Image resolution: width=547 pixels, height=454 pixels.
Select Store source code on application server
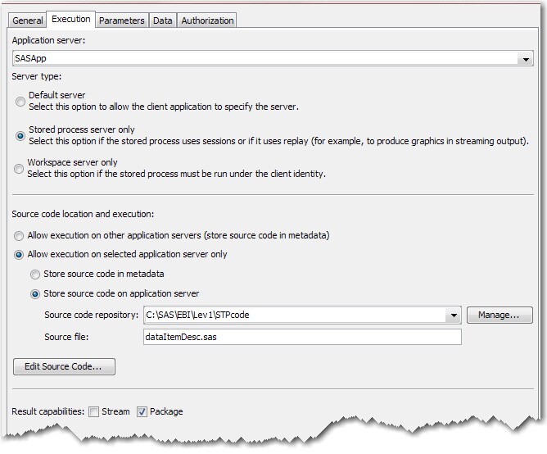[35, 294]
